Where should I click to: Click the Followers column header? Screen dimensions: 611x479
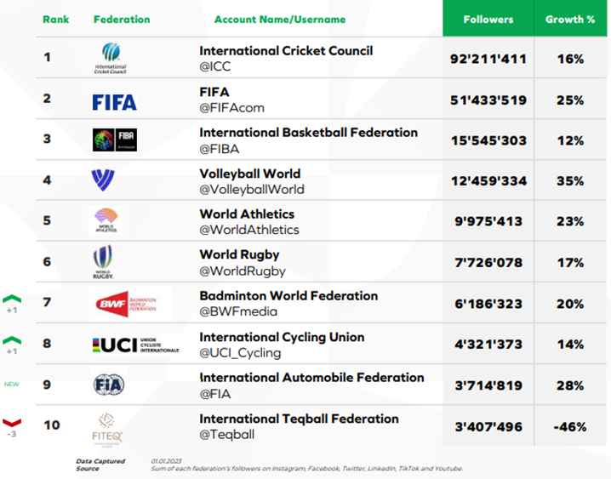[x=488, y=19]
